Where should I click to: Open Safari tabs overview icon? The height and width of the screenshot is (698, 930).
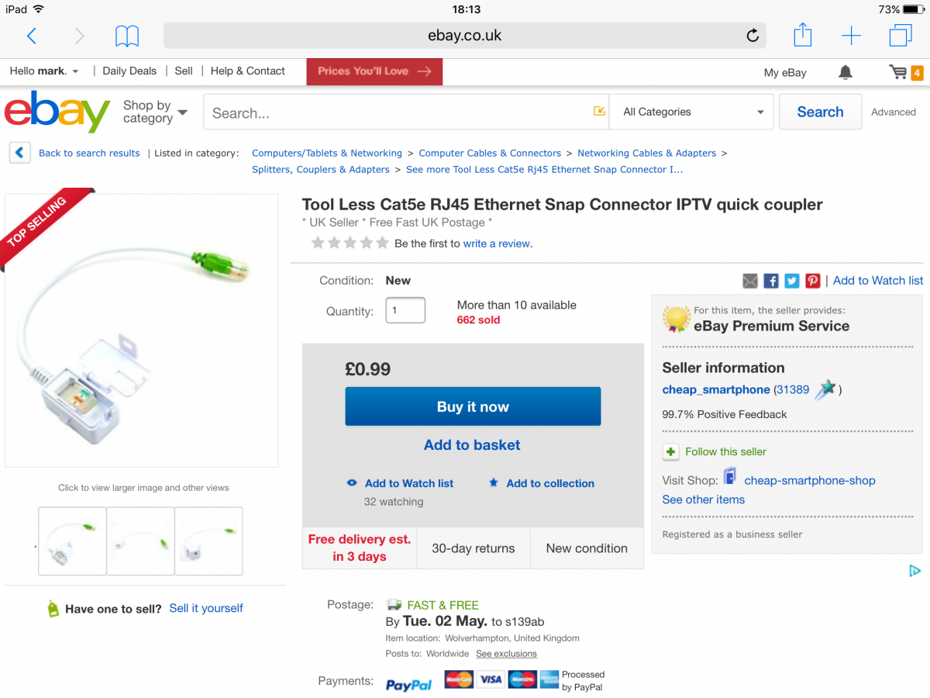point(901,36)
